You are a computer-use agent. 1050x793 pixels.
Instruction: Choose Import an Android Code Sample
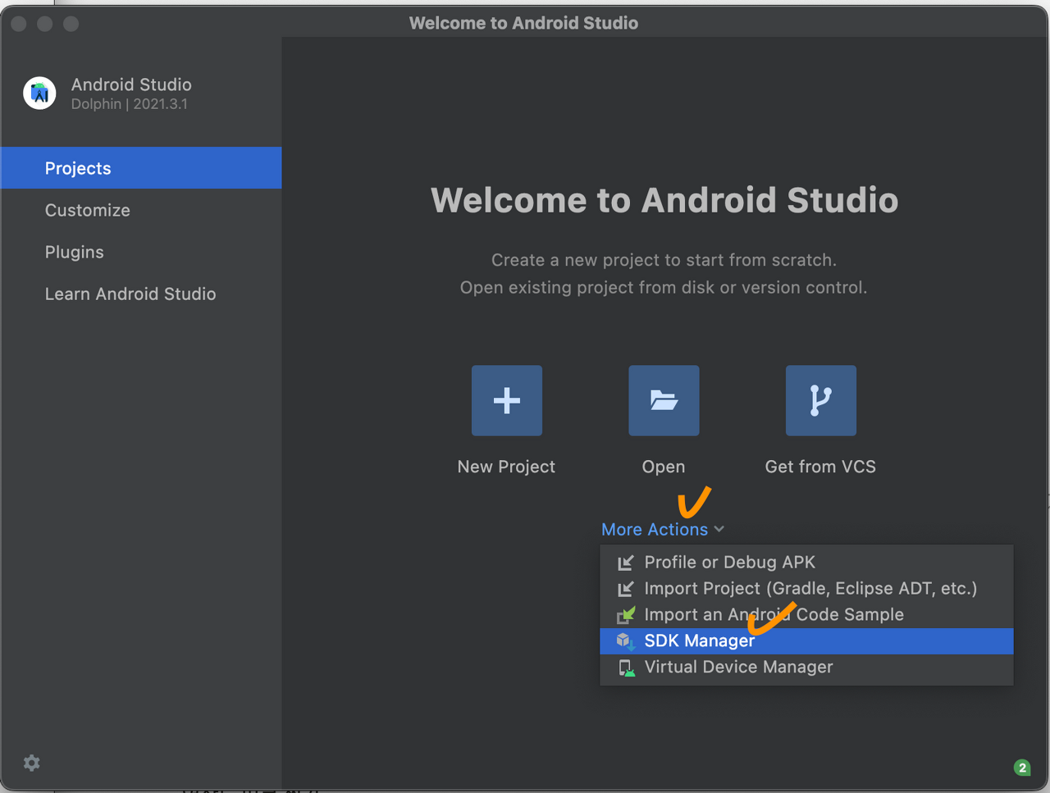(x=806, y=615)
